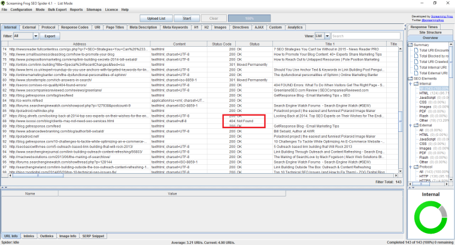Switch to the Page Titles tab
455x245 pixels.
point(115,28)
